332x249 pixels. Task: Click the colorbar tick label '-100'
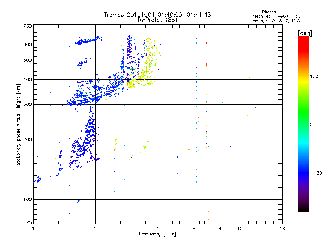pos(316,173)
